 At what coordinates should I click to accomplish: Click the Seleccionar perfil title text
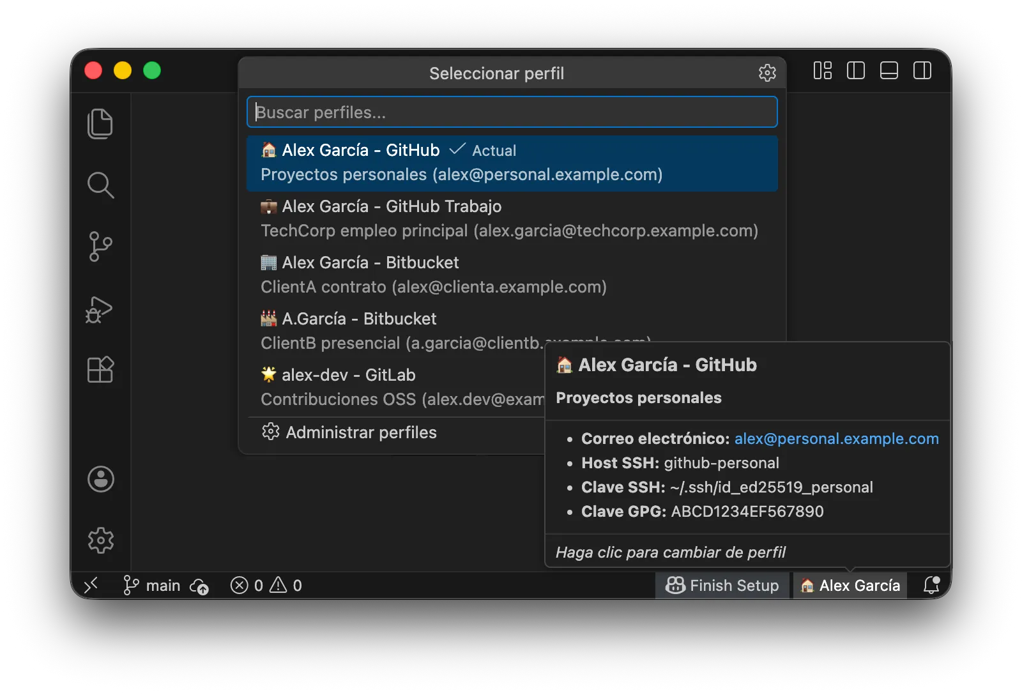click(496, 73)
